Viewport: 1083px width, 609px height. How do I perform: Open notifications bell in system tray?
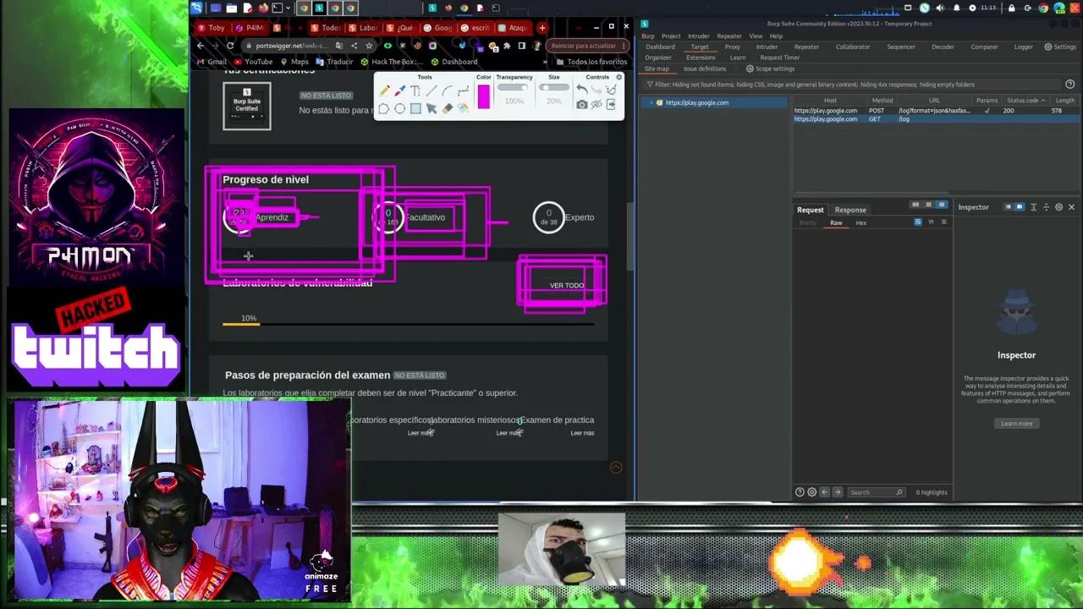(957, 8)
